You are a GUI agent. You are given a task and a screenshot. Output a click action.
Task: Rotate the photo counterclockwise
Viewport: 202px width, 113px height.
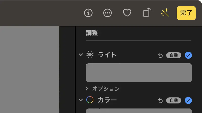coord(146,13)
